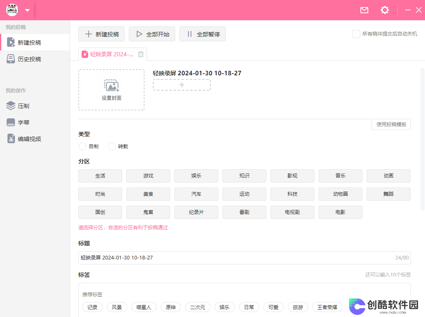Choose the 音乐 category
The image size is (425, 317).
[340, 176]
